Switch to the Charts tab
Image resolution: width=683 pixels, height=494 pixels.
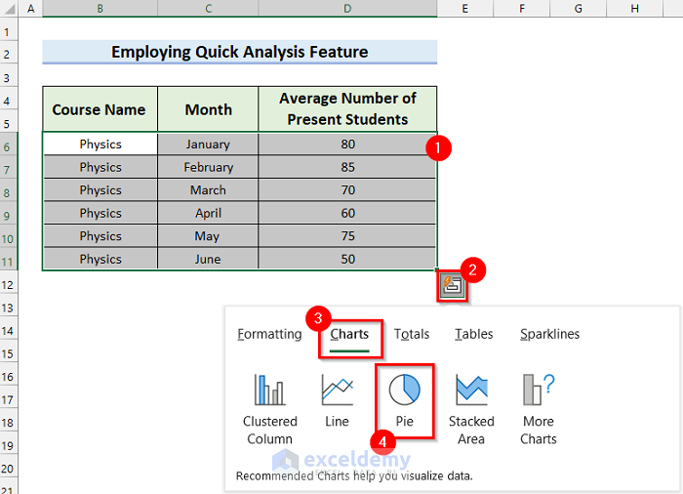coord(349,334)
